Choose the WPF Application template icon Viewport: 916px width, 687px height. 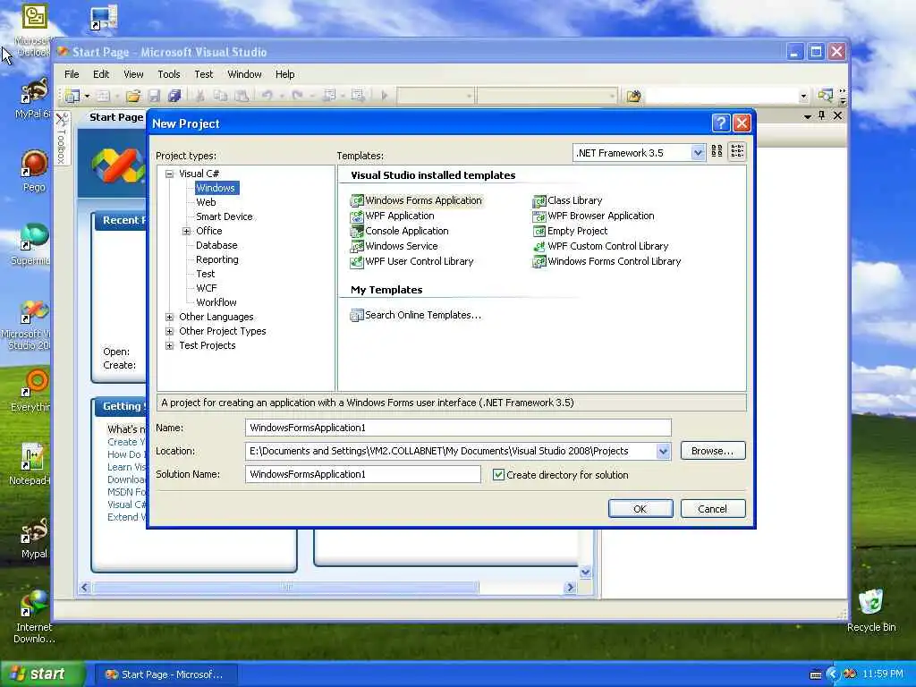click(356, 216)
